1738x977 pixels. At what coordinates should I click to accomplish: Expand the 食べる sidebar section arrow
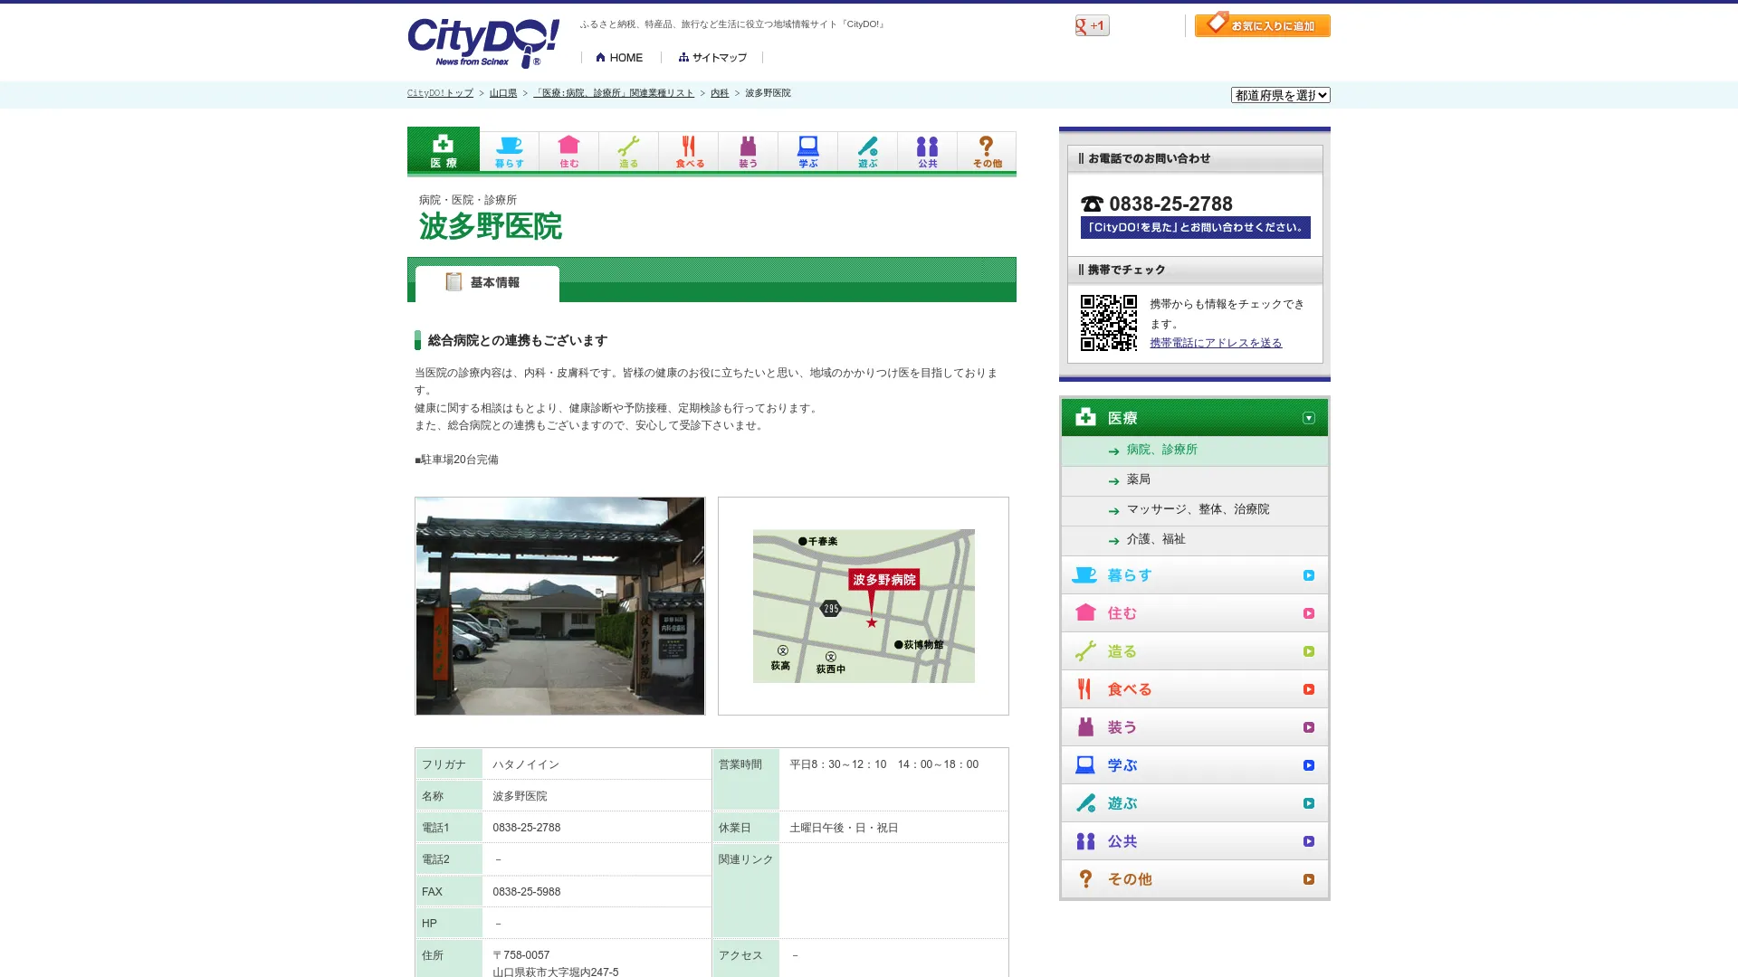point(1309,689)
